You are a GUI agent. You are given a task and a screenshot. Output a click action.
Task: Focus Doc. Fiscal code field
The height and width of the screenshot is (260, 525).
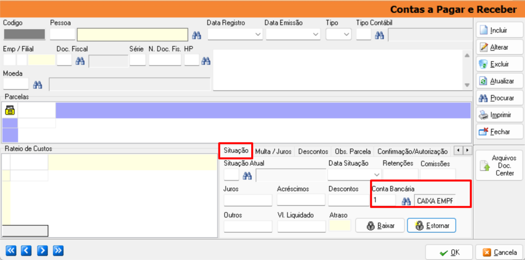coord(64,61)
